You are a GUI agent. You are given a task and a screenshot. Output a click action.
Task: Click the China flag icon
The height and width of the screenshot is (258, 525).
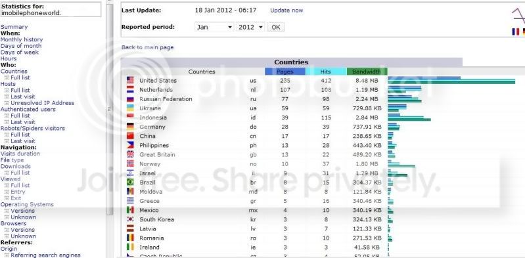[x=130, y=136]
